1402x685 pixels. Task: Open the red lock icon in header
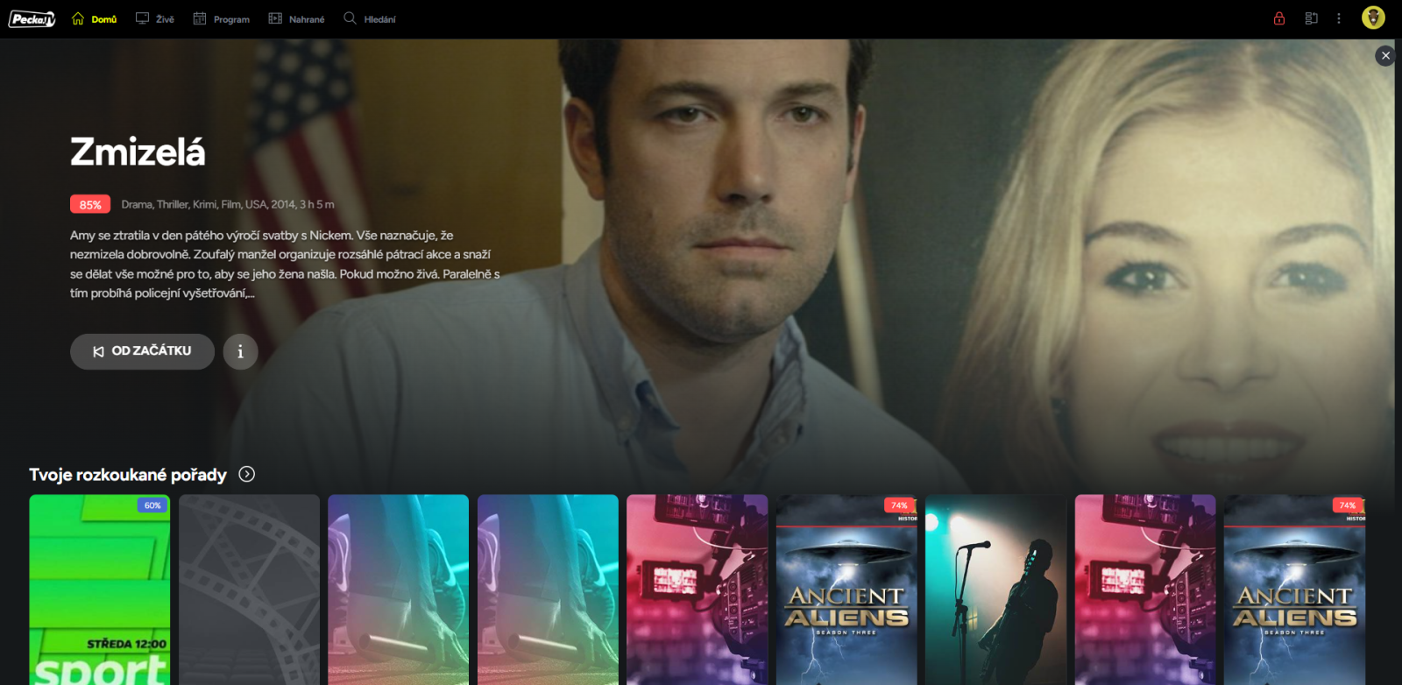tap(1279, 18)
